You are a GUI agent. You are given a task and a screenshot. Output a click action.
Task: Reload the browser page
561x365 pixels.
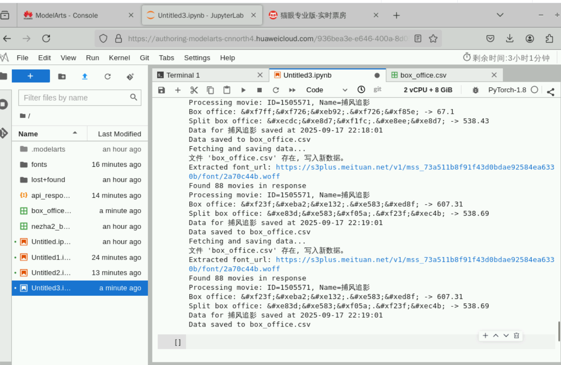coord(46,39)
